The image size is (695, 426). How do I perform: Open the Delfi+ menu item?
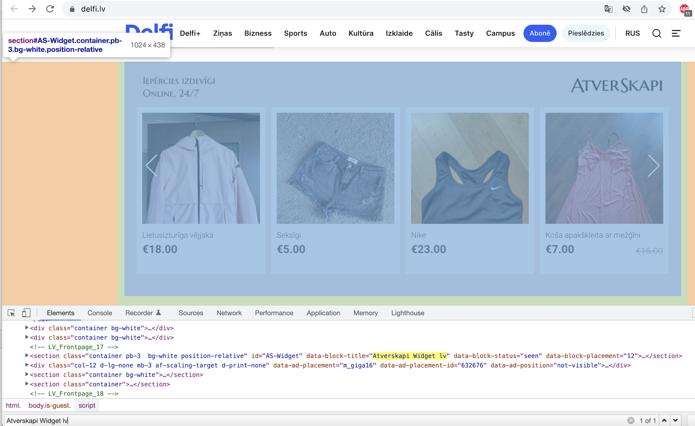190,33
